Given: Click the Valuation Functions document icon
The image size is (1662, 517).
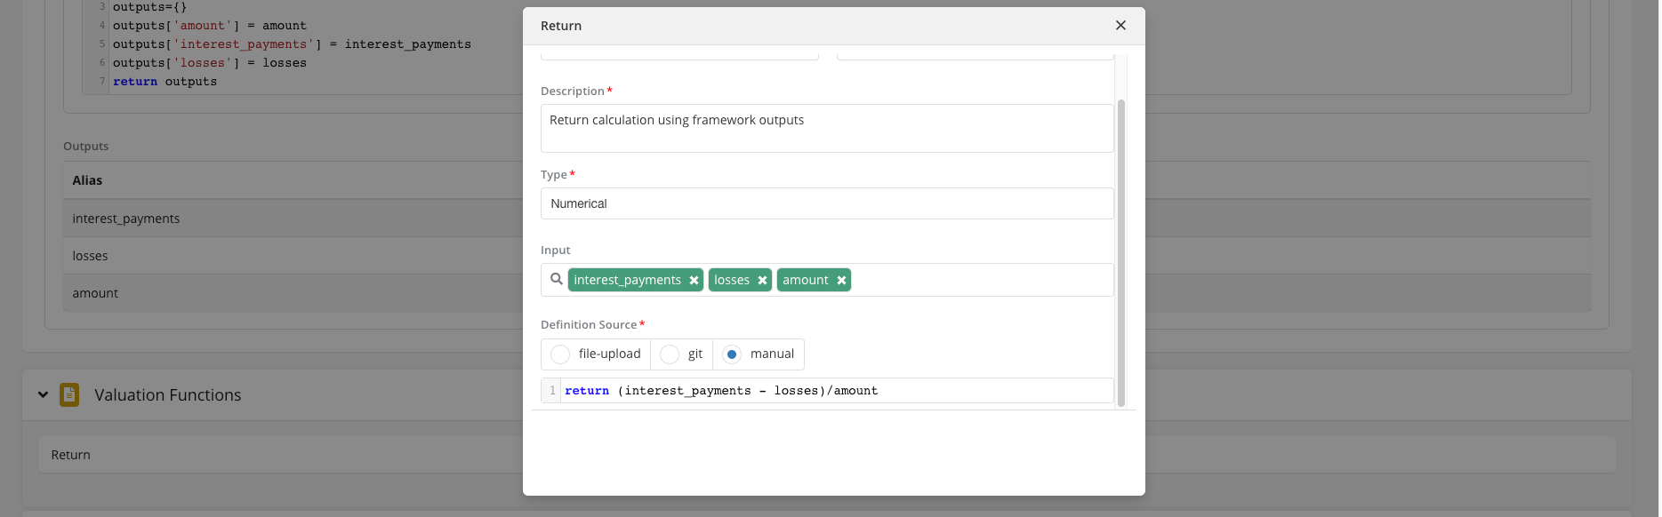Looking at the screenshot, I should pos(69,394).
